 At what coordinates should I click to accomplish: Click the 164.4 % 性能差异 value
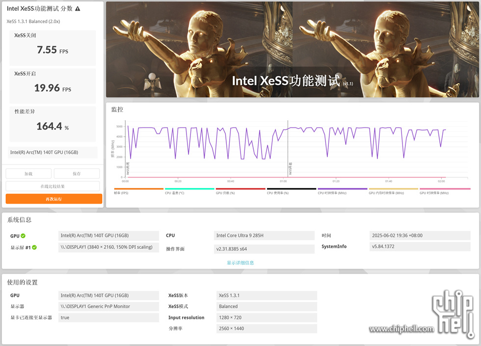coord(53,126)
